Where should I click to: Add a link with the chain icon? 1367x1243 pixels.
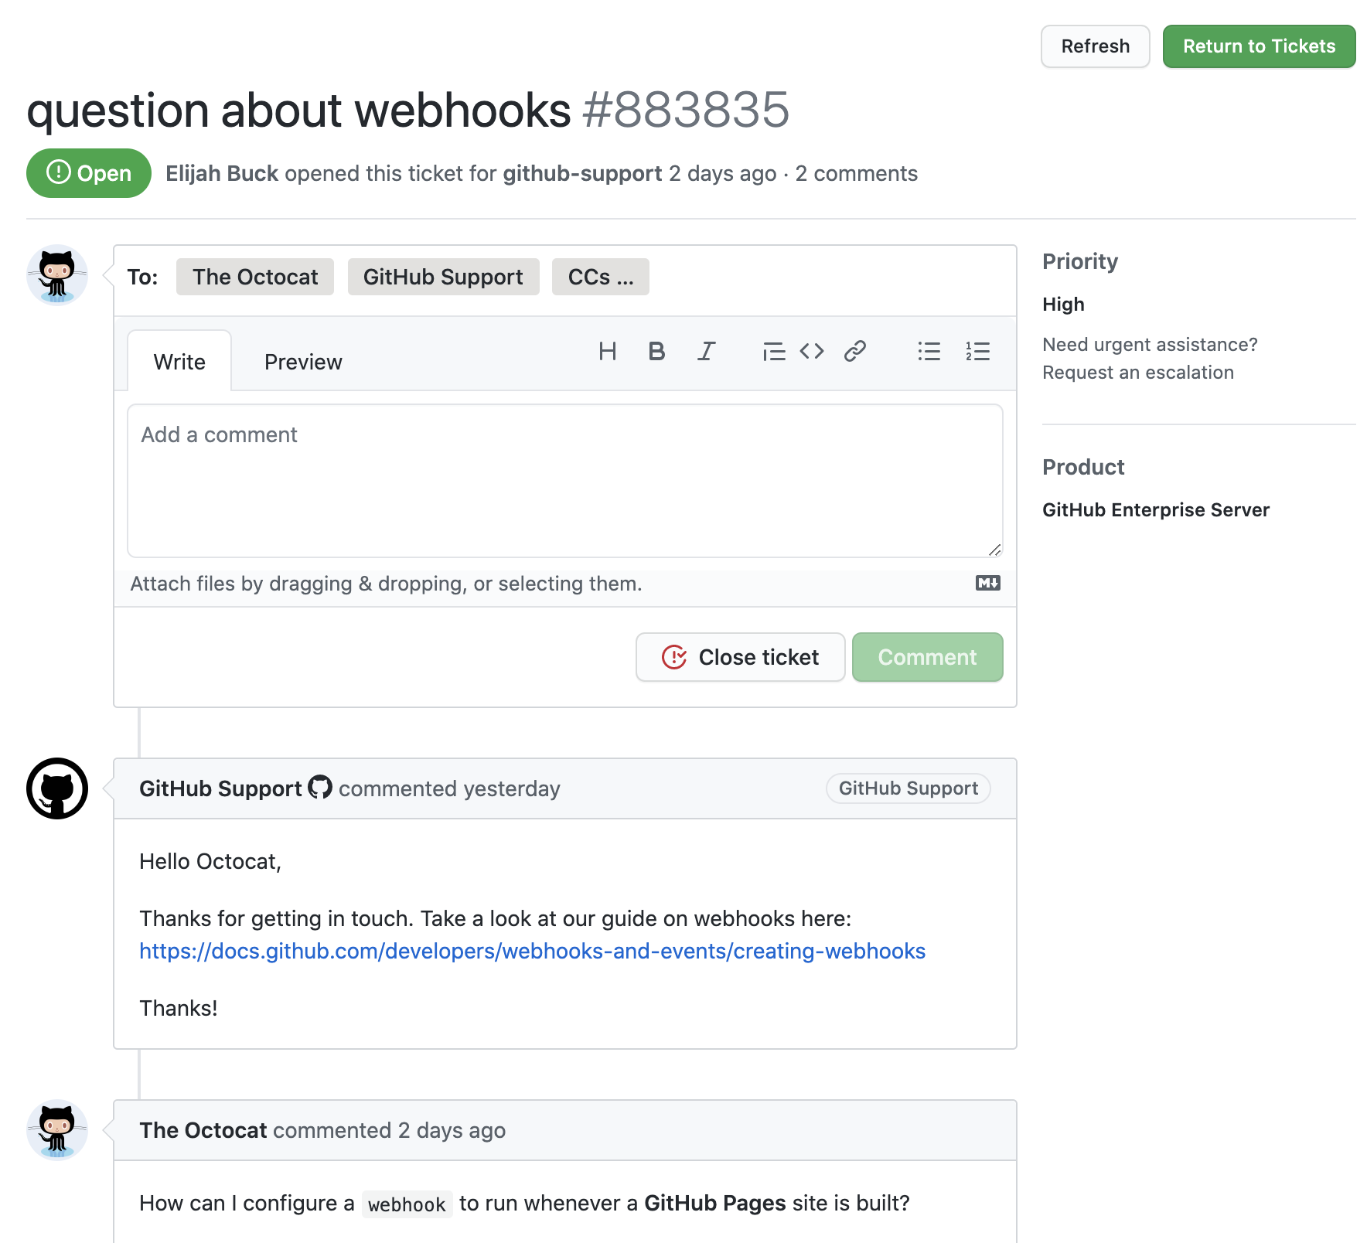click(855, 352)
